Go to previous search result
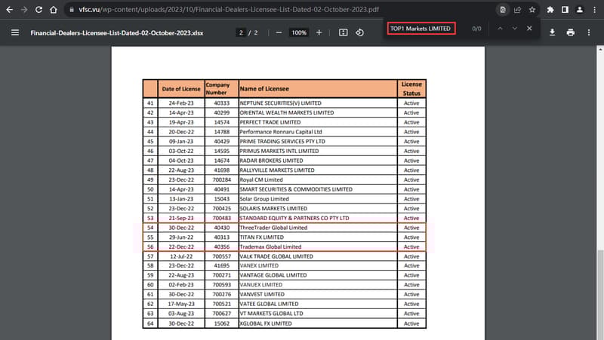Viewport: 604px width, 340px height. click(x=500, y=29)
